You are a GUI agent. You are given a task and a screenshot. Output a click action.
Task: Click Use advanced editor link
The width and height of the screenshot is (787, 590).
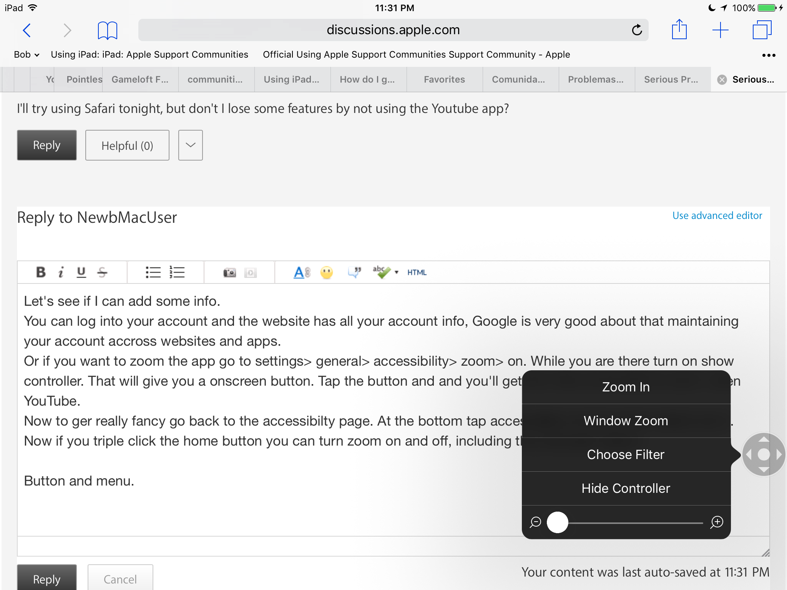click(717, 215)
